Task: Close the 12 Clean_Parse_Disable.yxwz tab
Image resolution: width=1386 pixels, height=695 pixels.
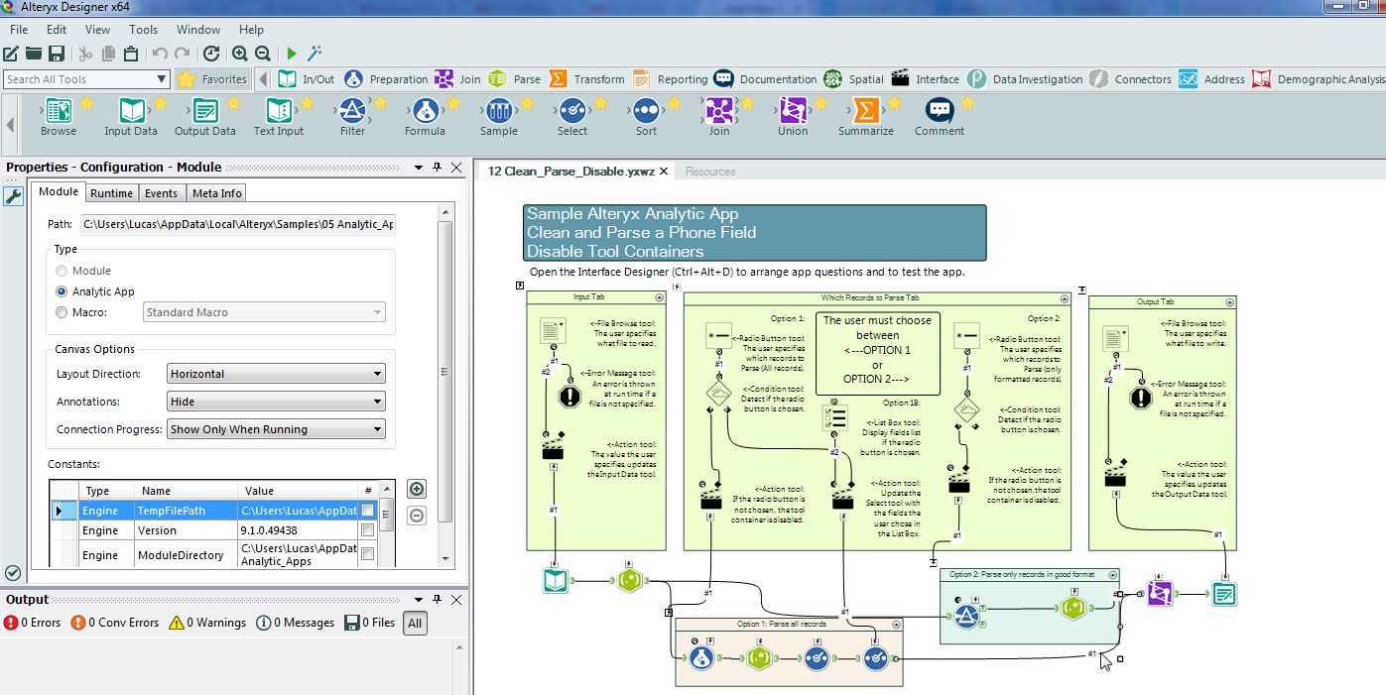Action: [x=664, y=172]
